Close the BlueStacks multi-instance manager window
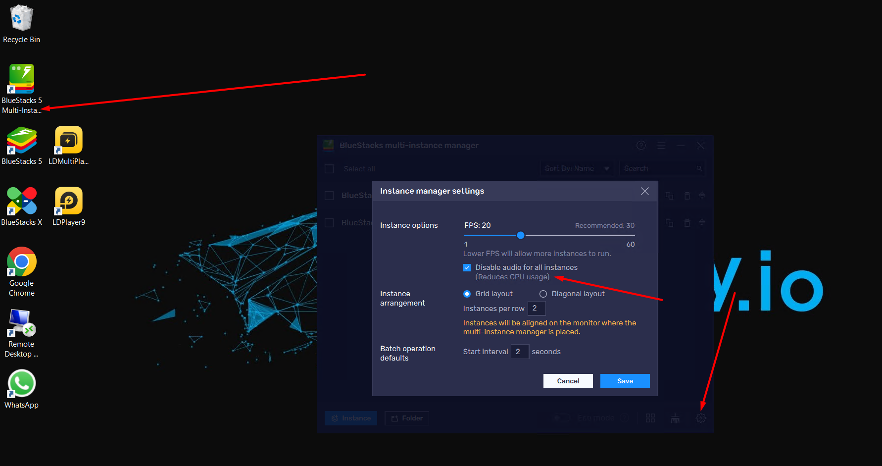 point(701,145)
